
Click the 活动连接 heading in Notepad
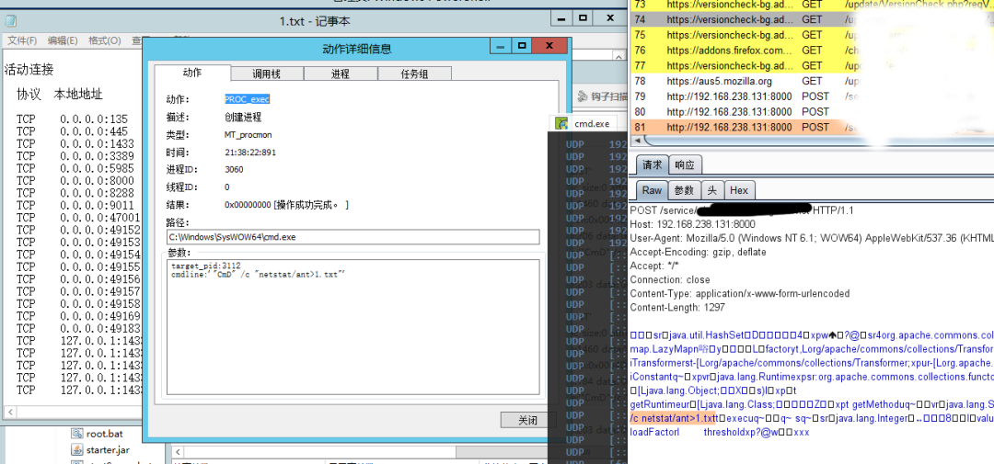(x=29, y=70)
